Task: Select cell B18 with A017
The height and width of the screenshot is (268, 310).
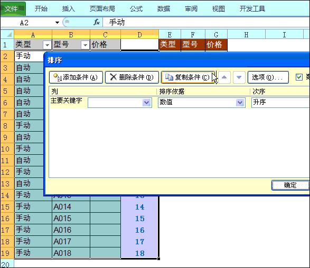Action: (x=71, y=242)
